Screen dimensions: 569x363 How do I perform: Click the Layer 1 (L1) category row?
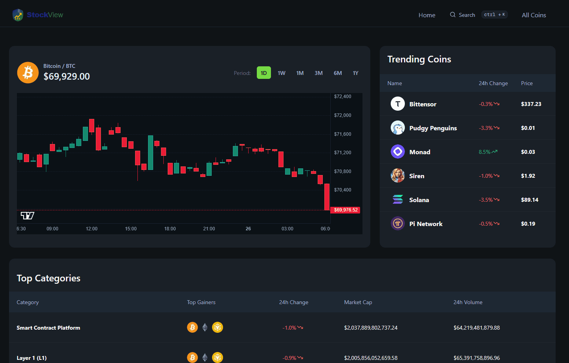[31, 358]
